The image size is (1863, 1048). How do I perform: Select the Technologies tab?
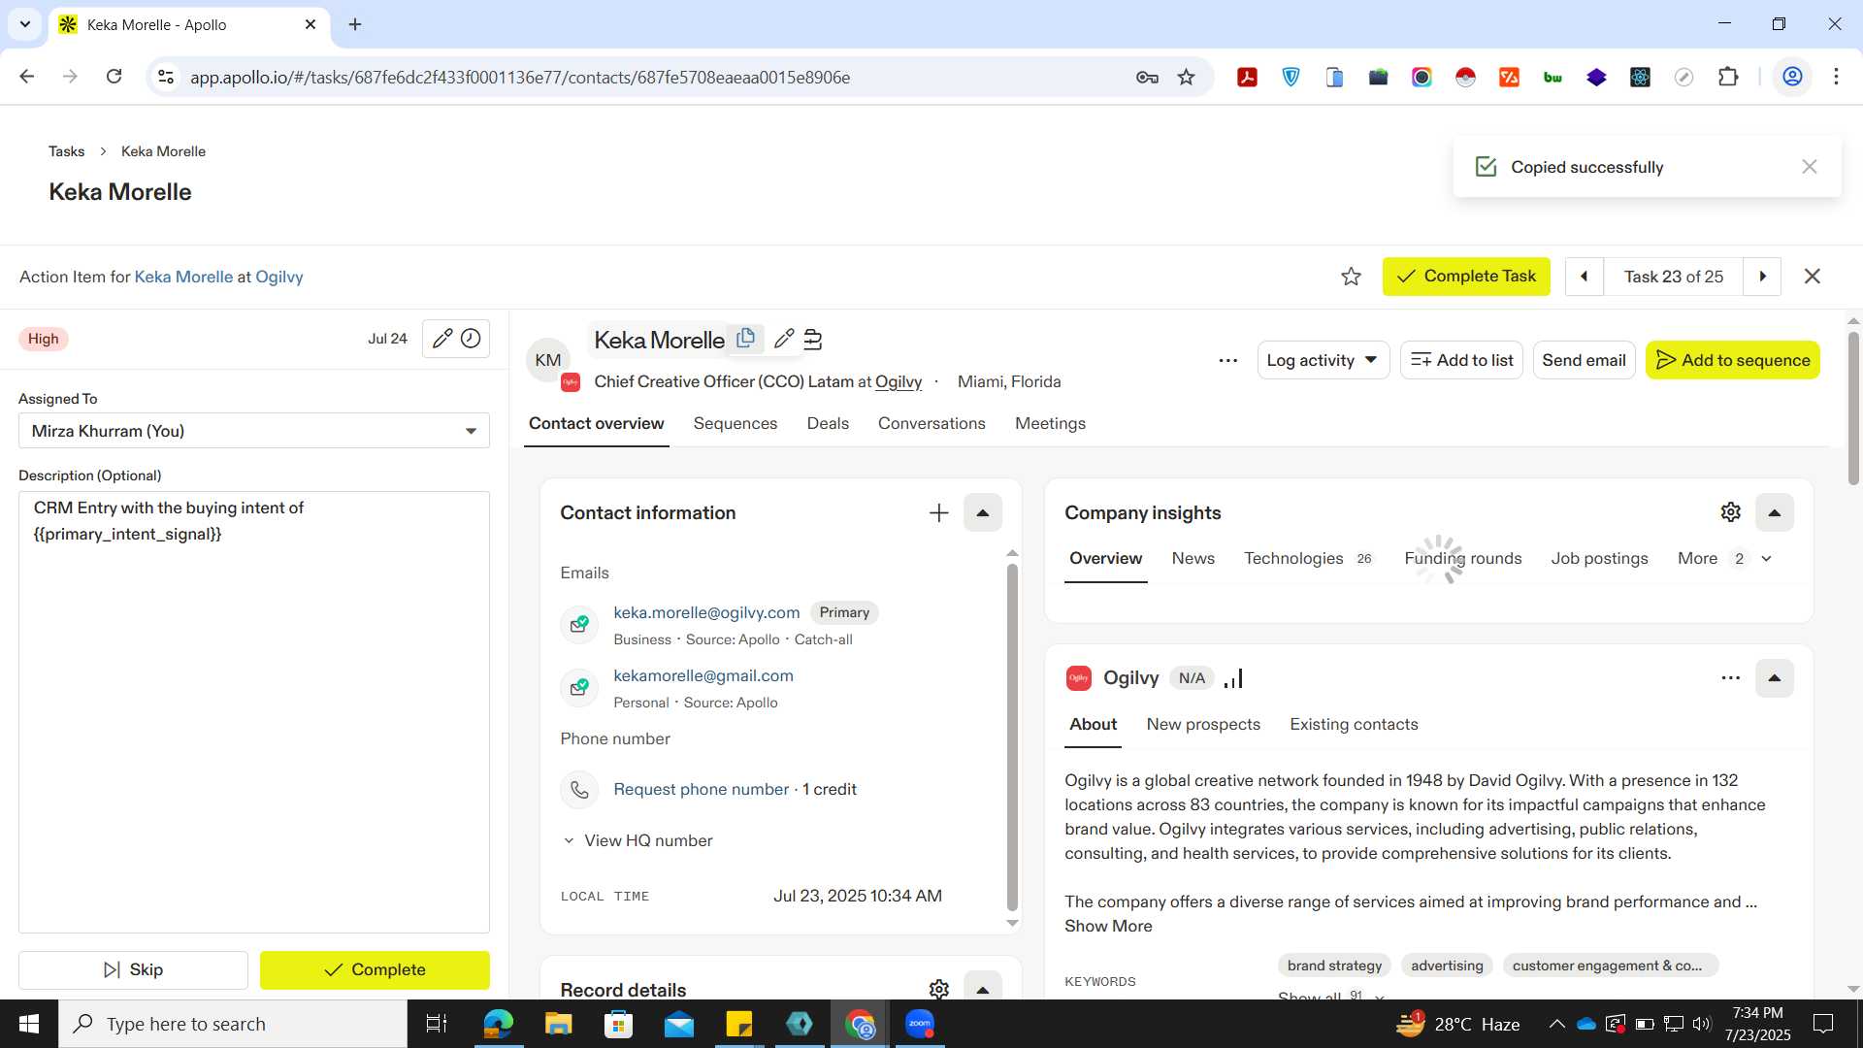[x=1308, y=559]
